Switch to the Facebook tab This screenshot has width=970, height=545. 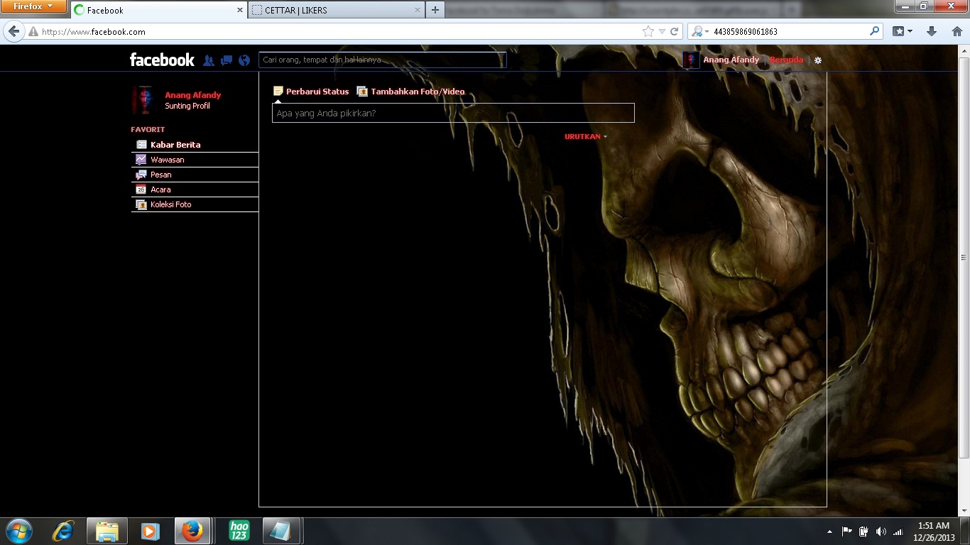pos(158,10)
